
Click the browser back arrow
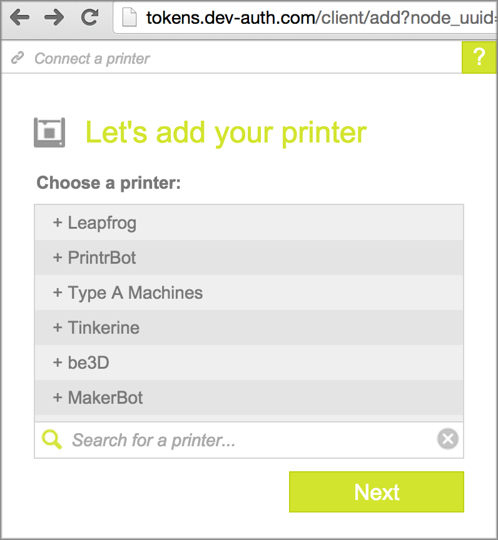click(x=20, y=17)
